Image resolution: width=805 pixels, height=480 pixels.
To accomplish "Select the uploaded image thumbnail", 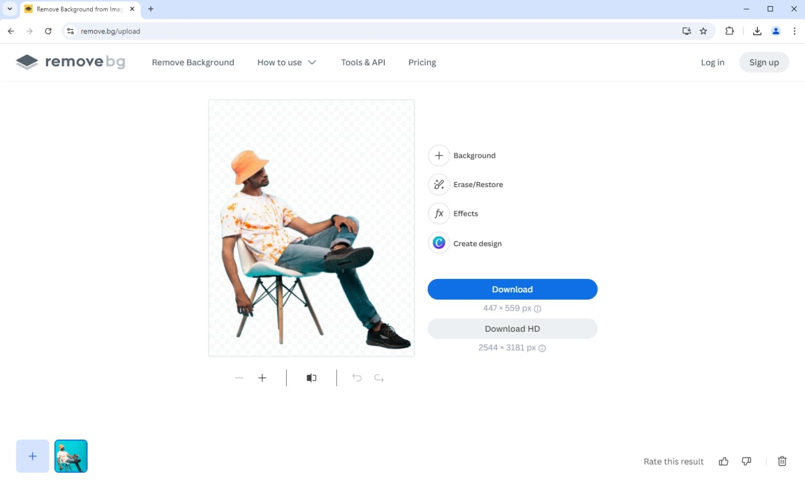I will pos(71,456).
